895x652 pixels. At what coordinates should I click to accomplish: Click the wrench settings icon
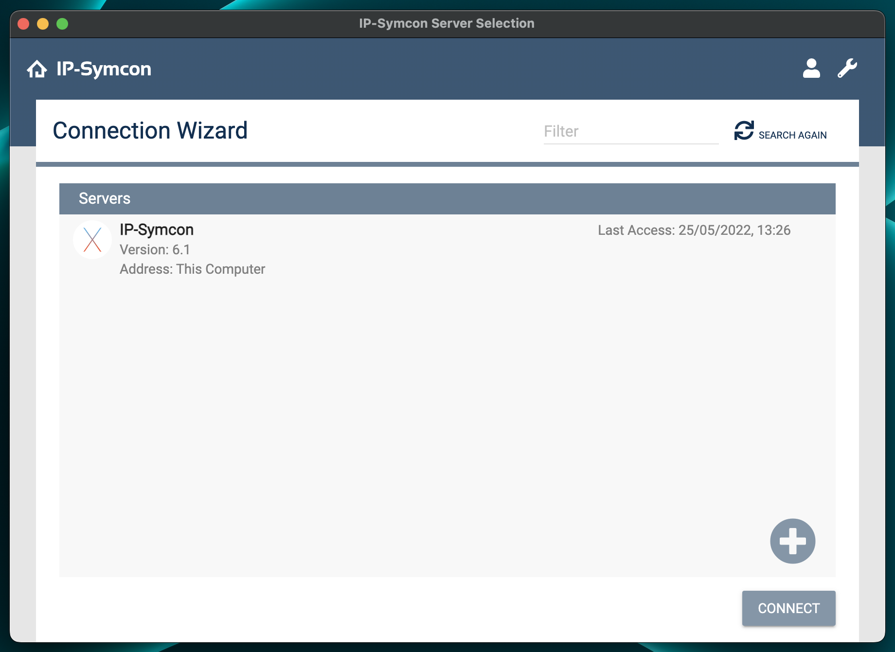click(x=847, y=69)
